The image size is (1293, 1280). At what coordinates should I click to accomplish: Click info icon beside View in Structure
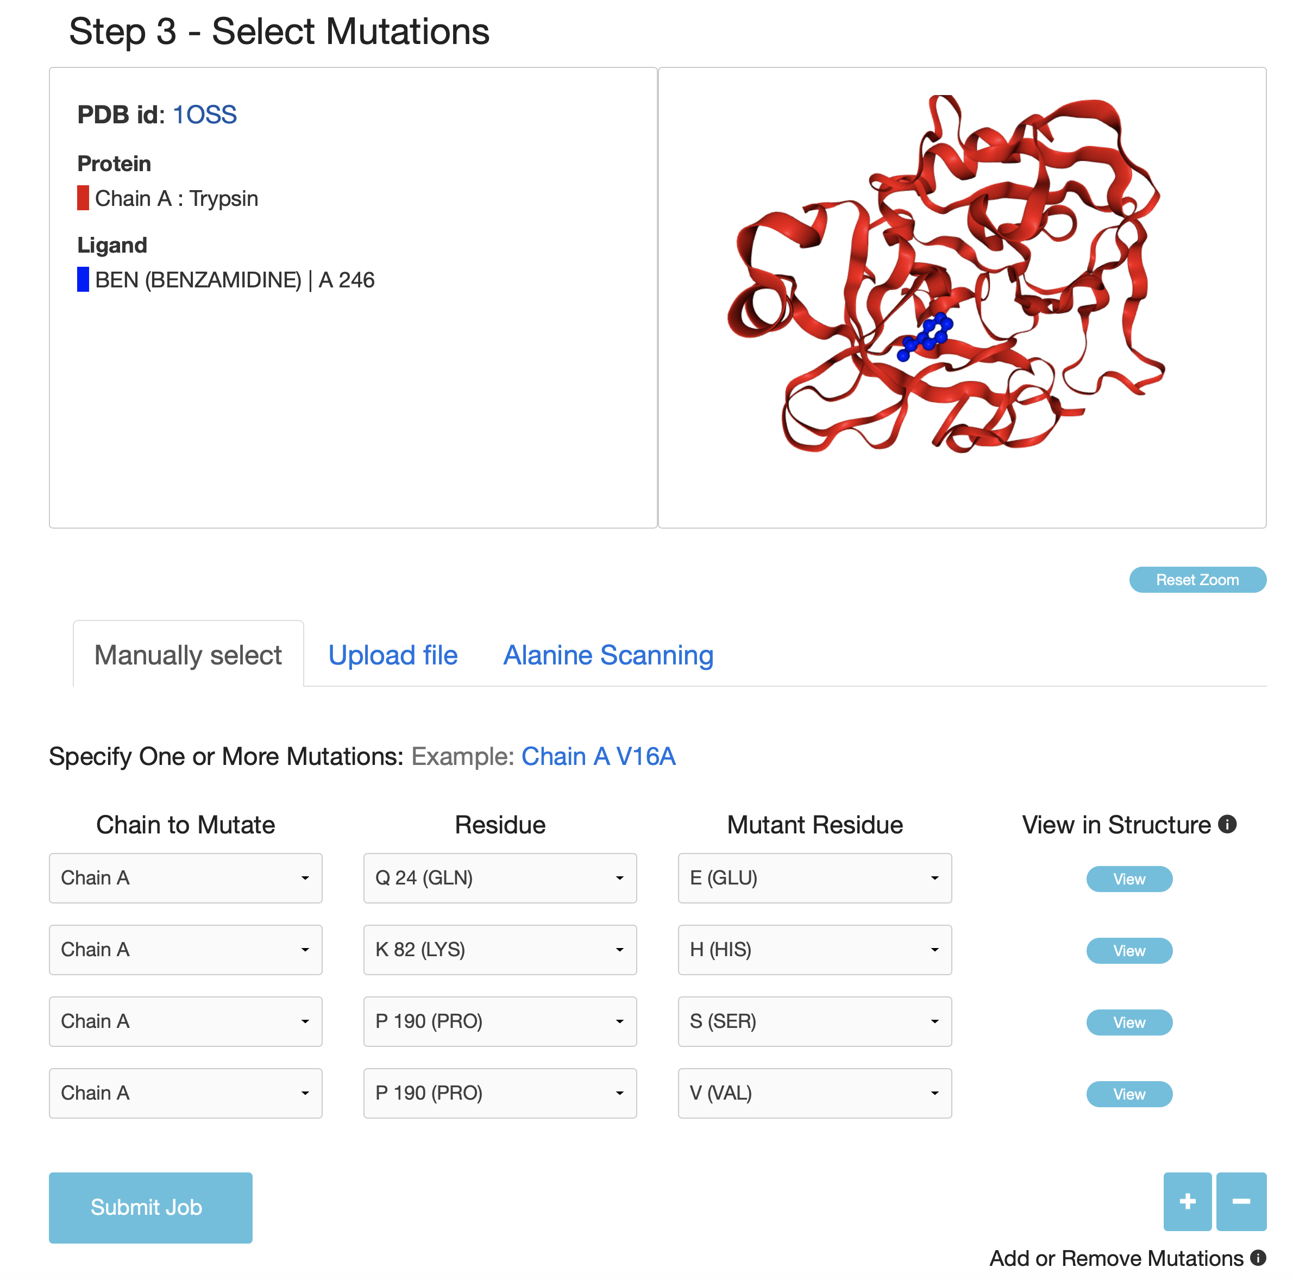click(x=1227, y=824)
